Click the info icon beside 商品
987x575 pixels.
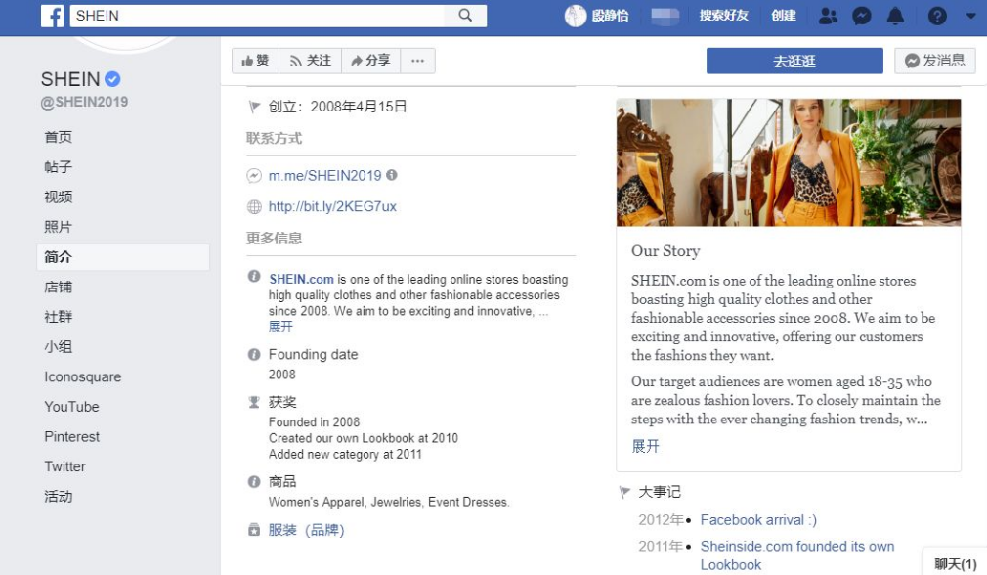pos(254,482)
